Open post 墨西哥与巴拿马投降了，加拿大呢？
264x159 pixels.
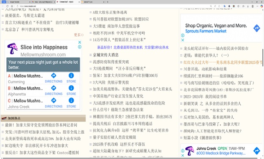tap(212, 124)
